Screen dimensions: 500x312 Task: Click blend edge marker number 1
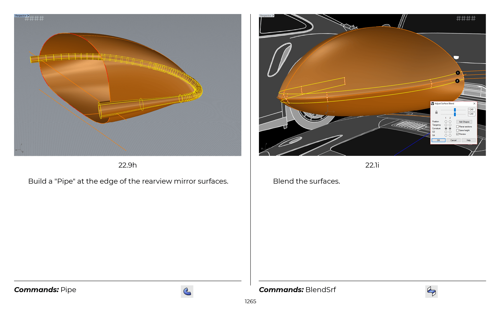(x=458, y=73)
